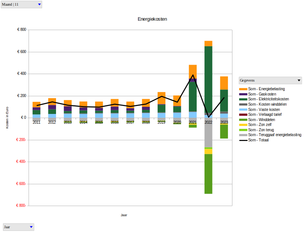305x232 pixels.
Task: Click the purple Gaskosten legend swatch
Action: point(243,94)
